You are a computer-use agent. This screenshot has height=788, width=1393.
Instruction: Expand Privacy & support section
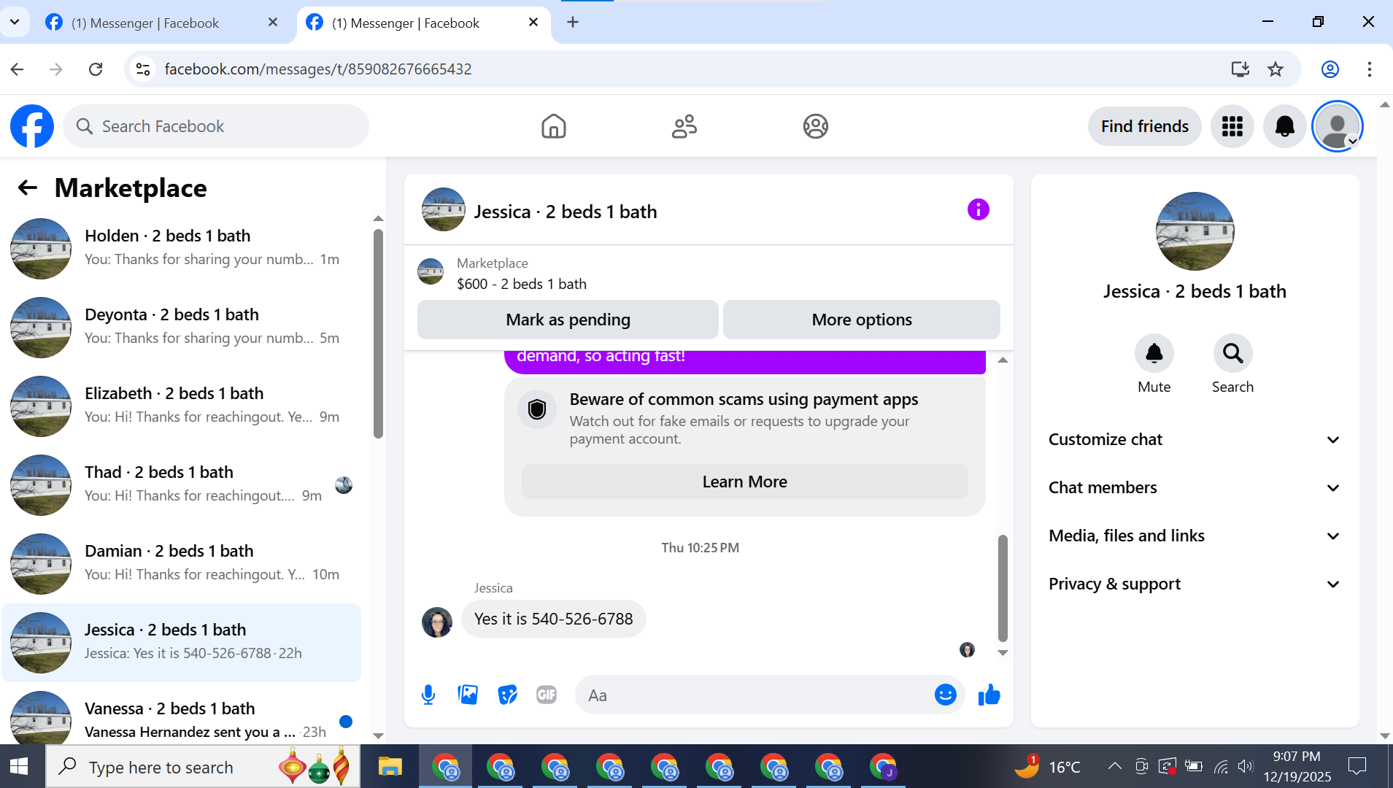(x=1195, y=584)
